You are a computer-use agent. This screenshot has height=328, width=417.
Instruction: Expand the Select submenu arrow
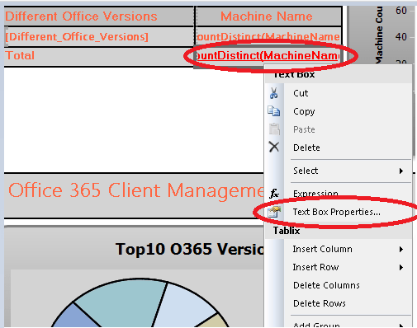pyautogui.click(x=401, y=171)
